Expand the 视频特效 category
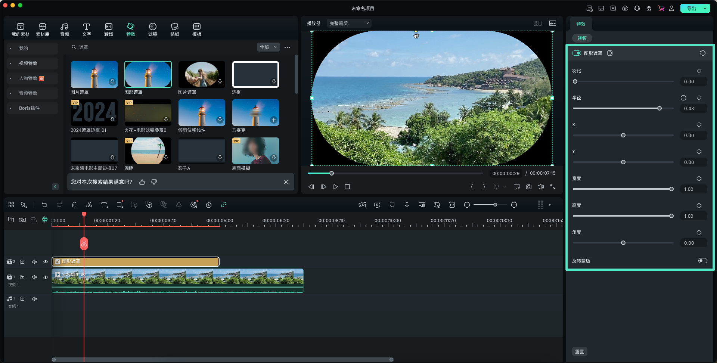The height and width of the screenshot is (363, 717). pyautogui.click(x=28, y=63)
